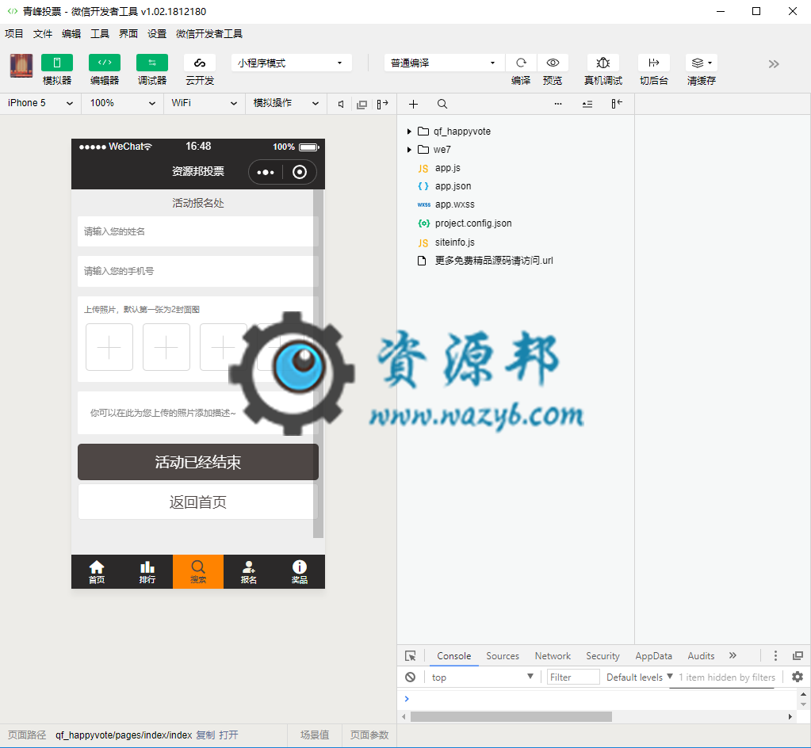Screen dimensions: 811x748
Task: Start 真机调试 remote debugging
Action: point(603,63)
